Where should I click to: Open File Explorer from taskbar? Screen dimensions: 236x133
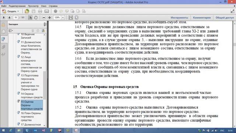click(19, 130)
